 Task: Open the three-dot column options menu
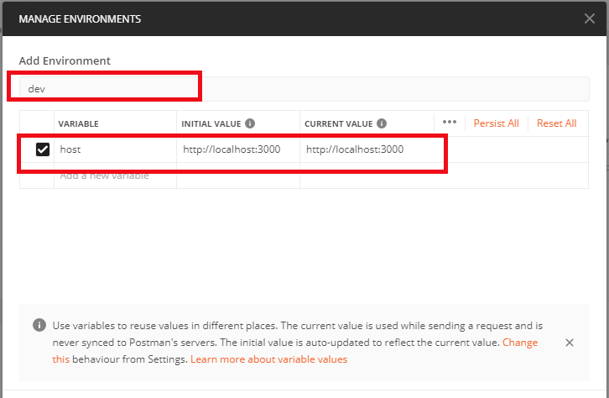(x=449, y=123)
